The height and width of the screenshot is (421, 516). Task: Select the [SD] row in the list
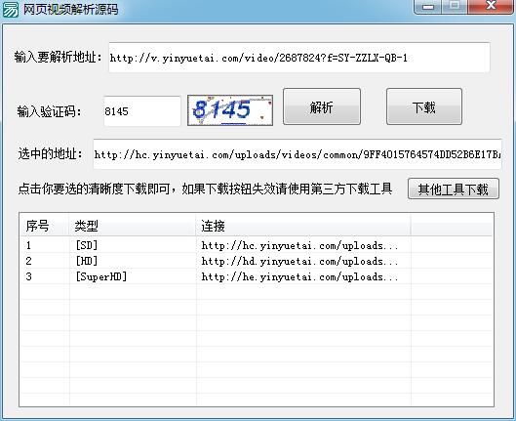[257, 245]
